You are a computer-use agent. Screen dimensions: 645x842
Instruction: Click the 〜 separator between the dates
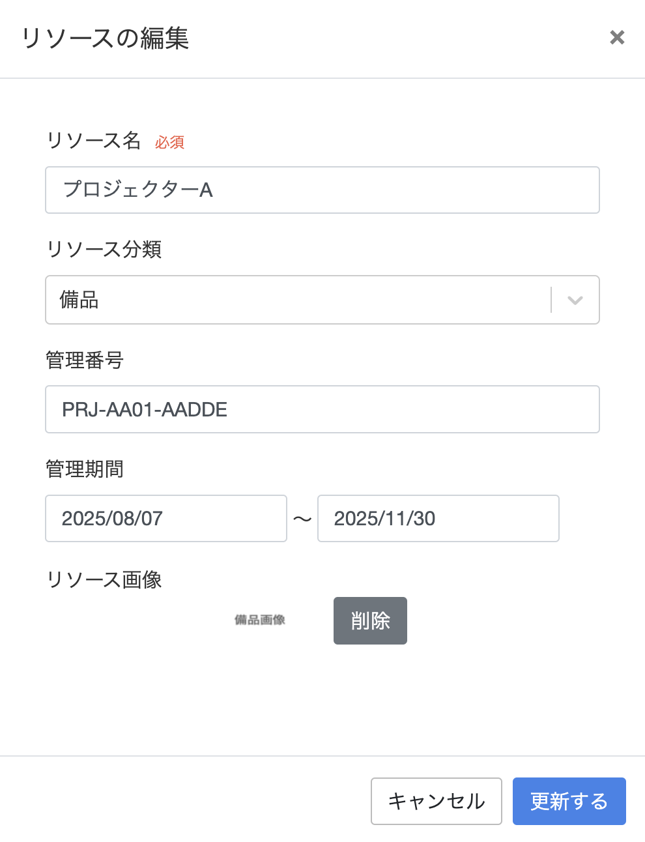[302, 519]
